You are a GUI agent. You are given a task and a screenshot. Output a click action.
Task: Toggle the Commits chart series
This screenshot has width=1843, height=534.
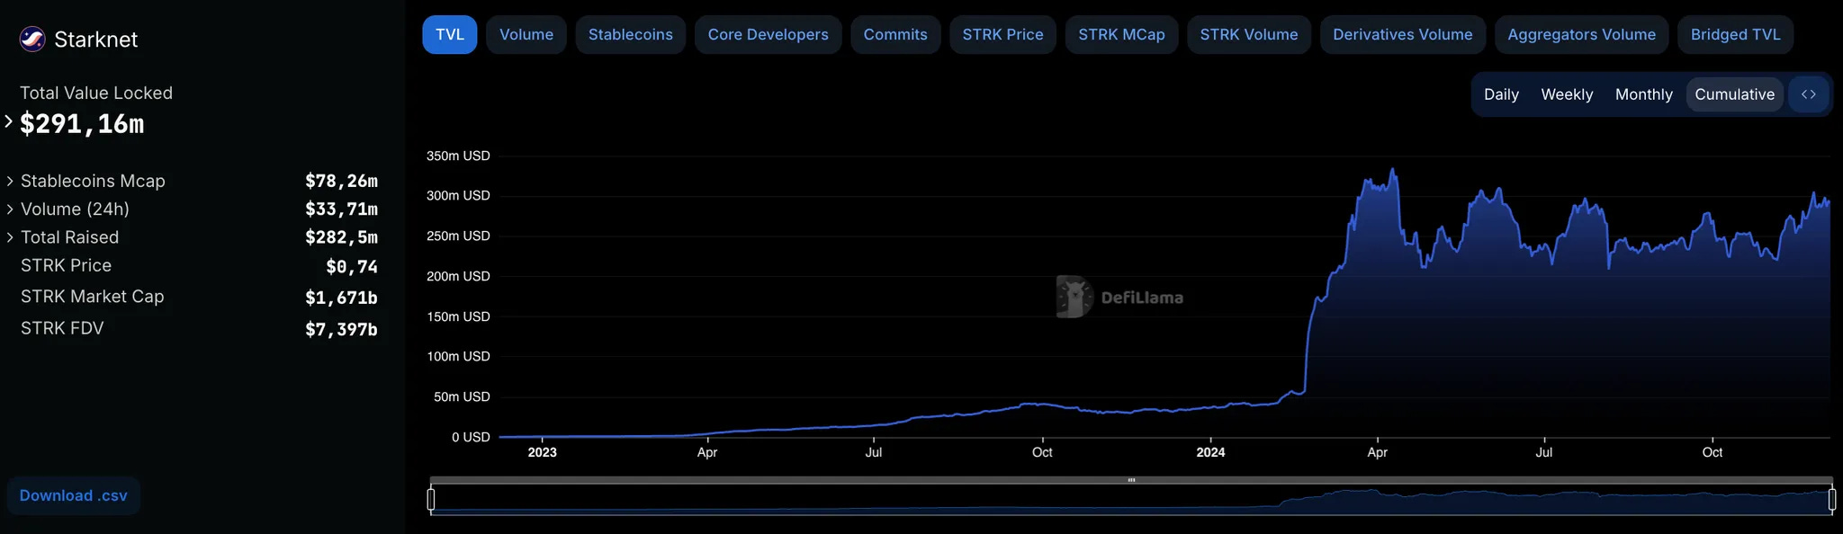(x=895, y=35)
